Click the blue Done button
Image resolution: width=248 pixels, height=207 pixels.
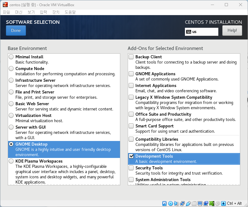click(x=16, y=31)
